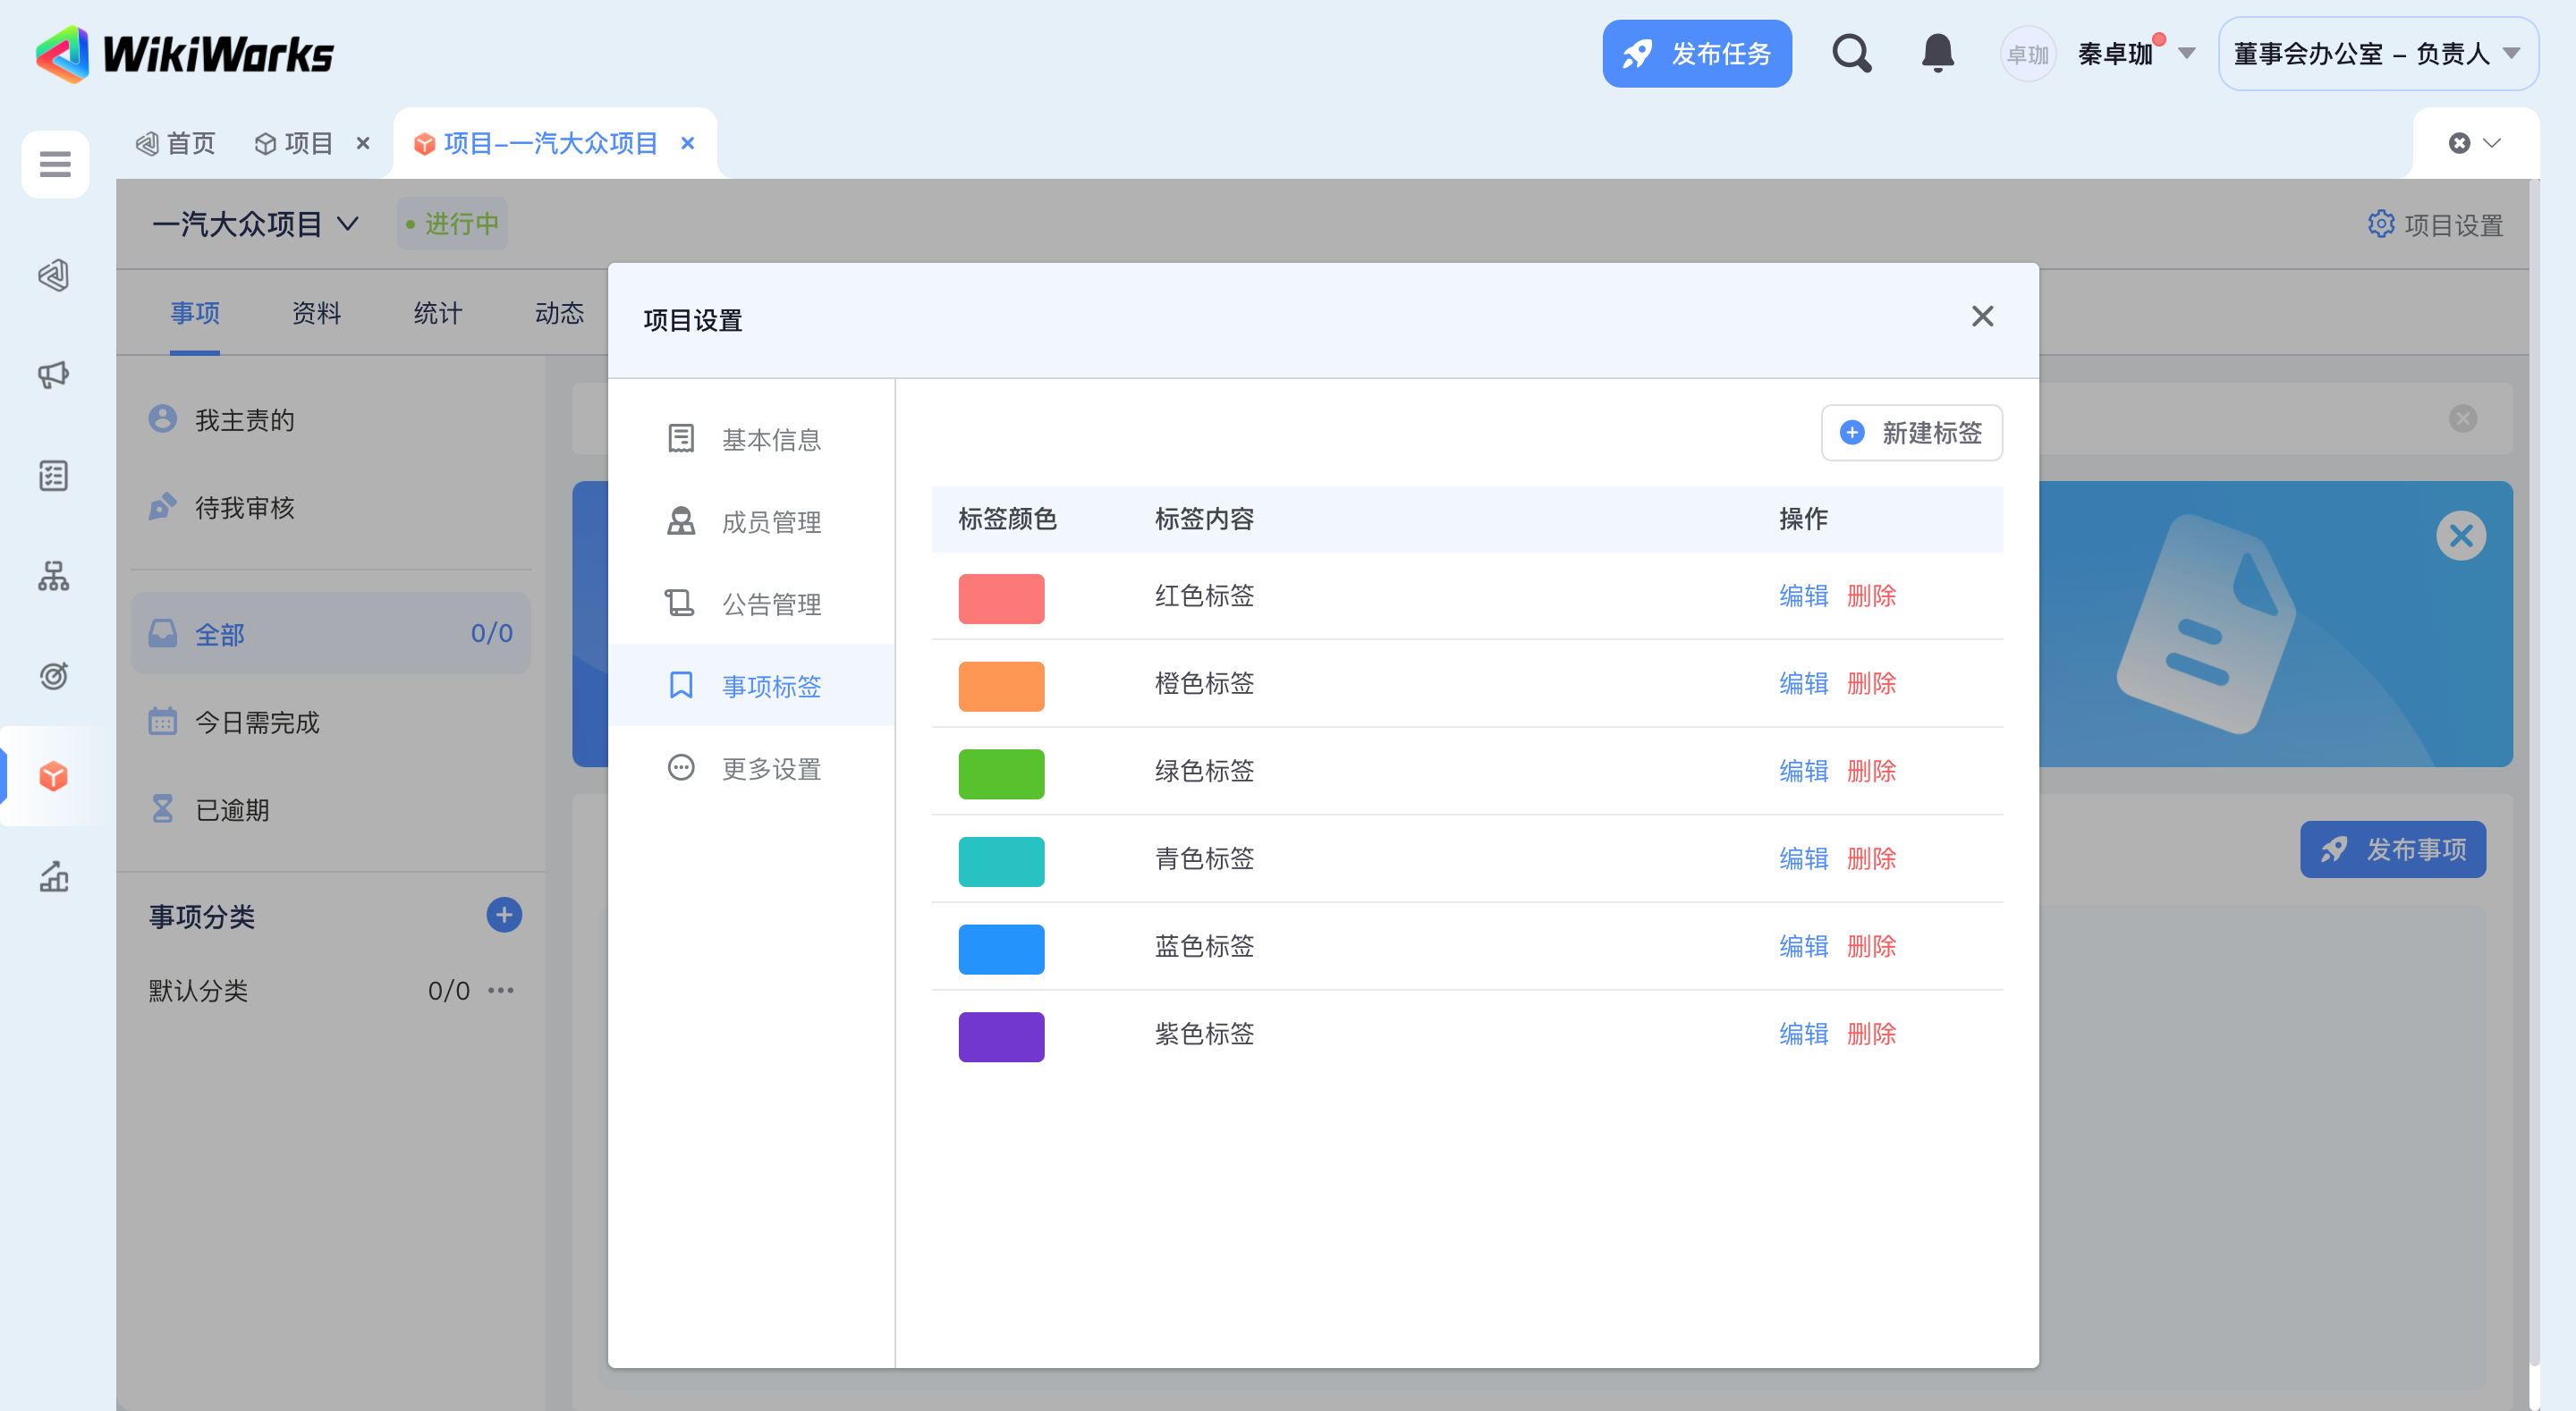Click the megaphone announcements sidebar icon
This screenshot has width=2576, height=1411.
(x=54, y=375)
